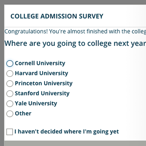Mark the Yale University radio button
Viewport: 146px width, 146px height.
[x=10, y=103]
